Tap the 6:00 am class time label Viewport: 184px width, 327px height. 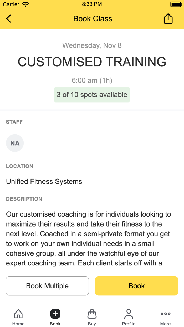click(92, 80)
